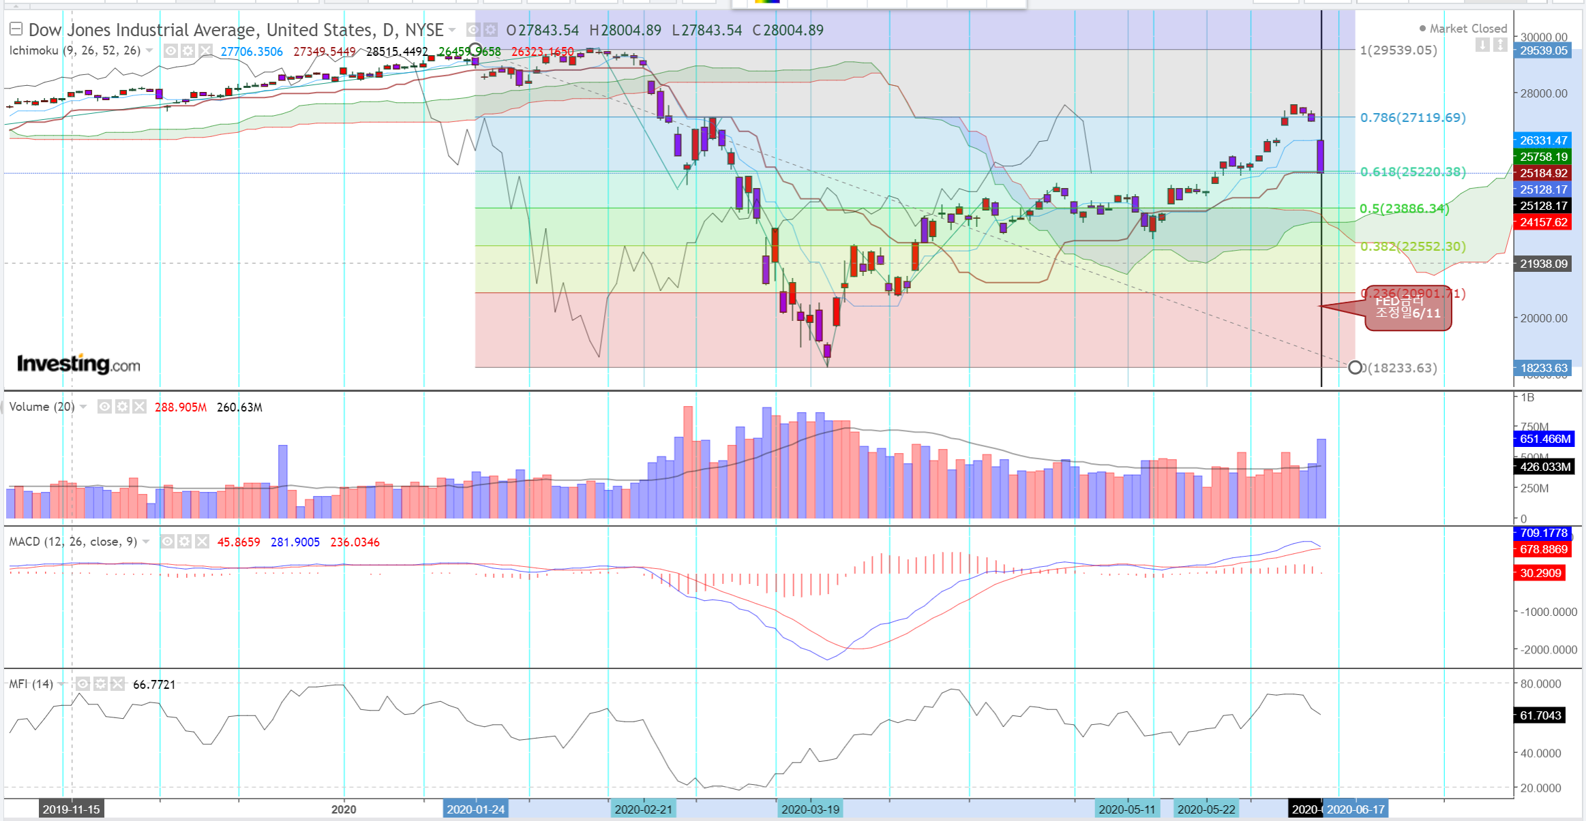Expand Dow Jones symbol title dropdown

point(451,30)
